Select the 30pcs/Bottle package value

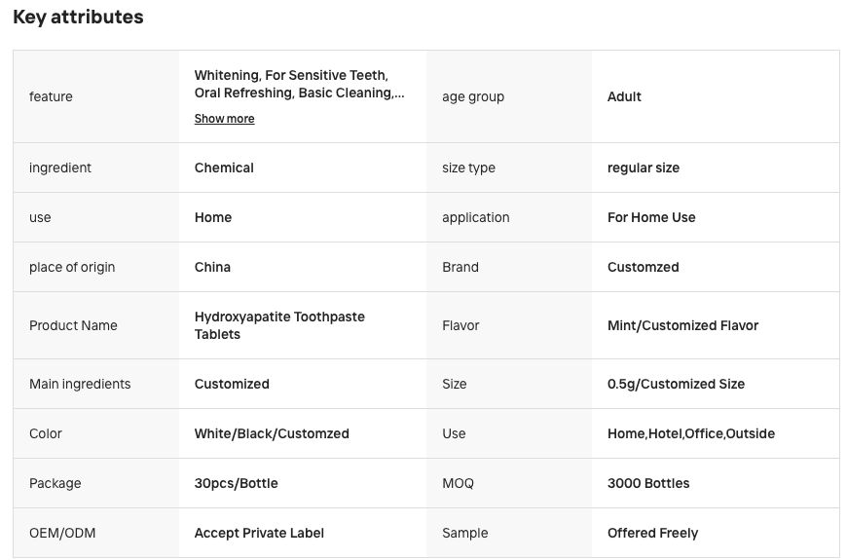click(x=236, y=484)
